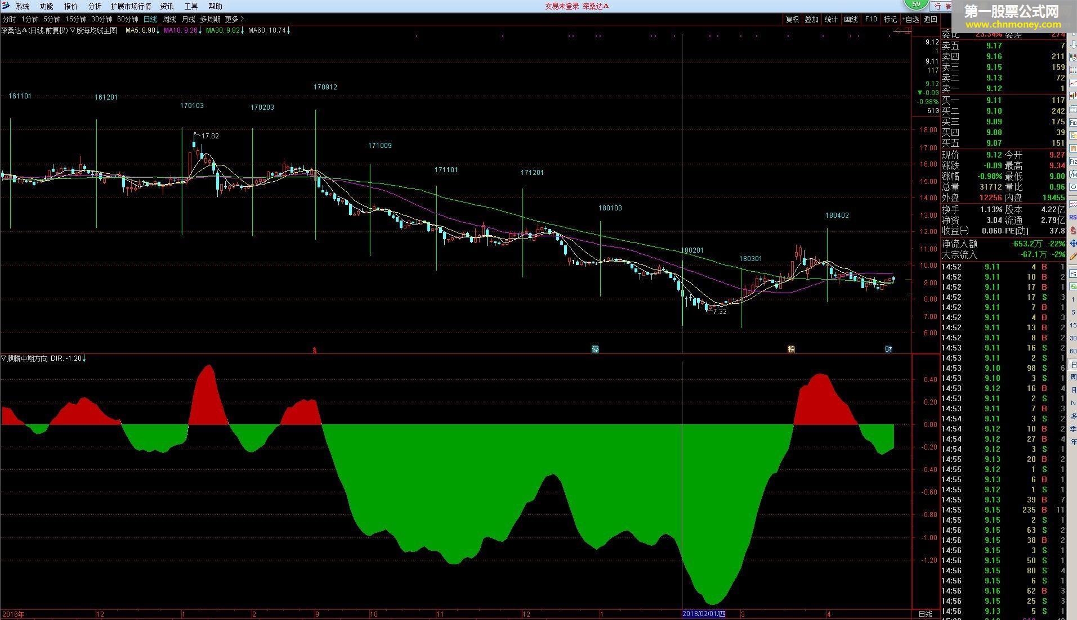Click the 统计 statistics button
The height and width of the screenshot is (620, 1077).
pyautogui.click(x=831, y=19)
